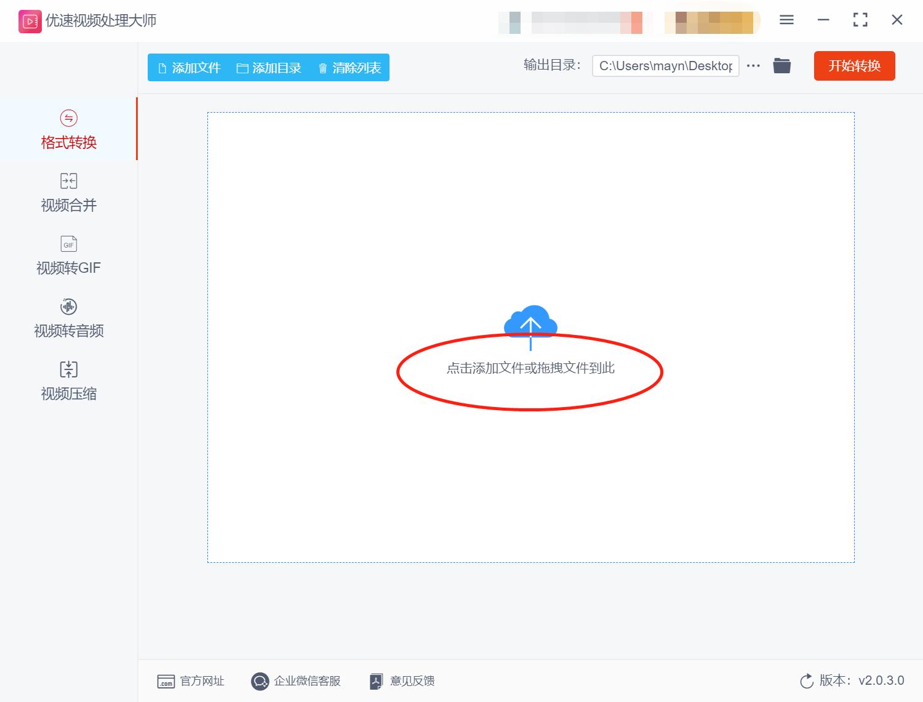Open the ... output path browse options

pyautogui.click(x=753, y=66)
